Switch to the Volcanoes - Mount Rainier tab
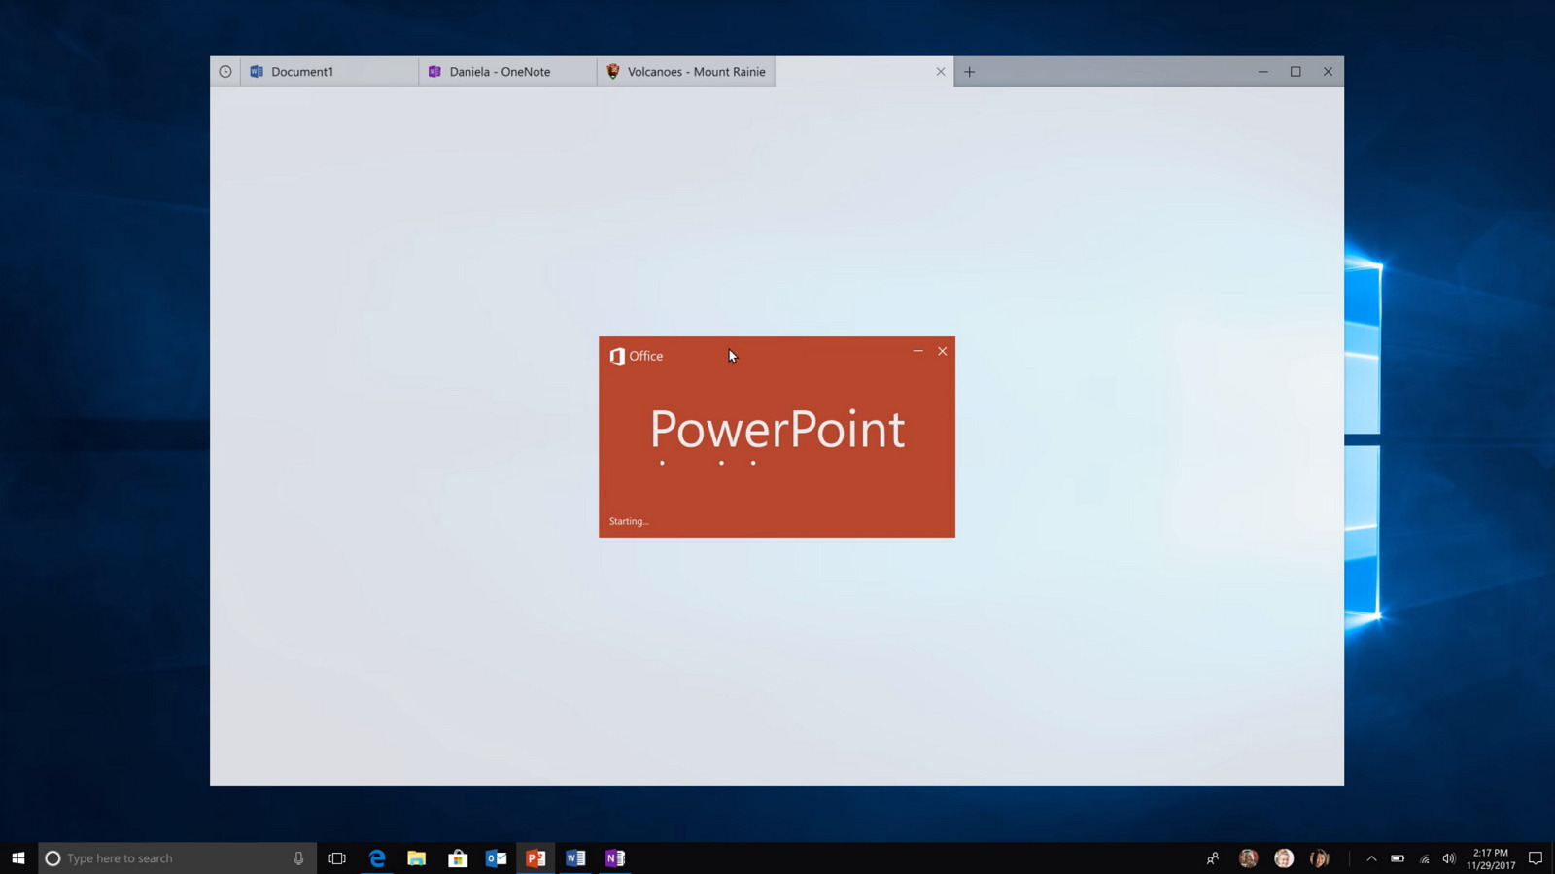1555x874 pixels. tap(686, 71)
